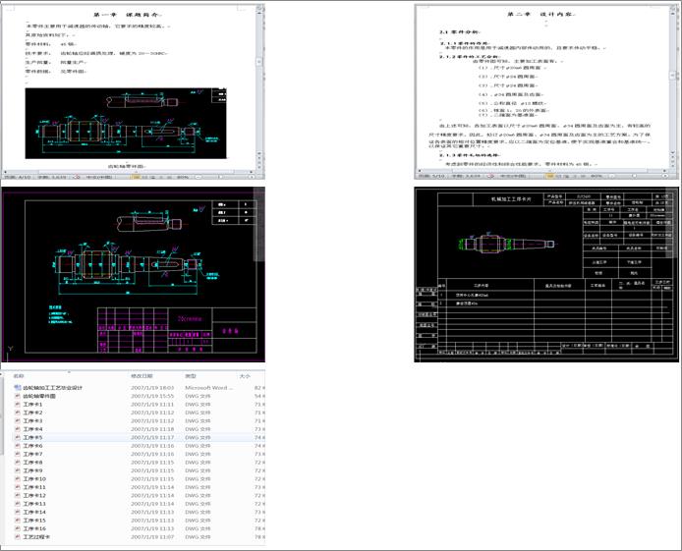
Task: Click the Word document icon beside 齿轮轴加工工艺毕业设计
Action: point(18,388)
